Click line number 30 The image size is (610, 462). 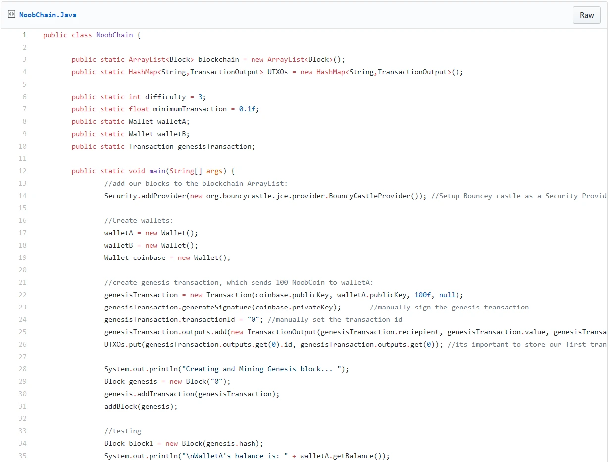click(x=23, y=394)
